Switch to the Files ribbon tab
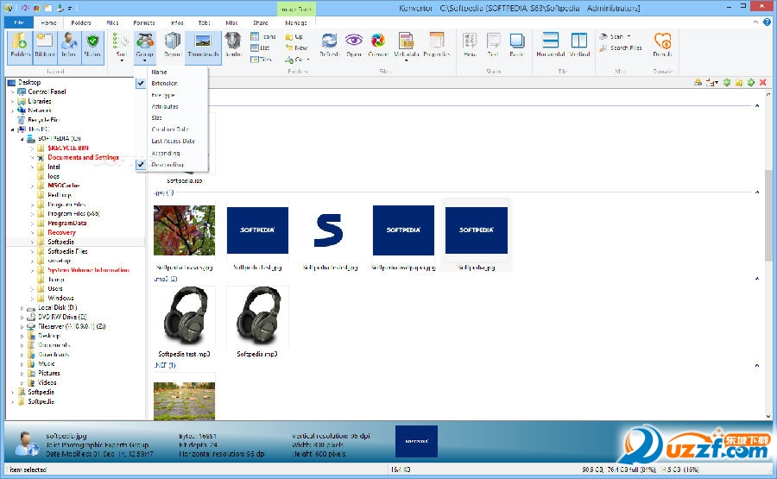The width and height of the screenshot is (777, 479). (x=112, y=22)
